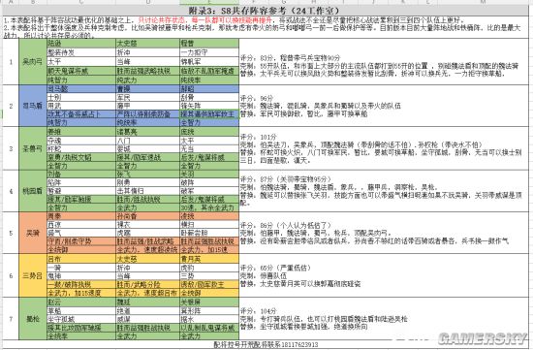Click the skill cell 陷阵
Screen dimensions: 533x350
81,182
